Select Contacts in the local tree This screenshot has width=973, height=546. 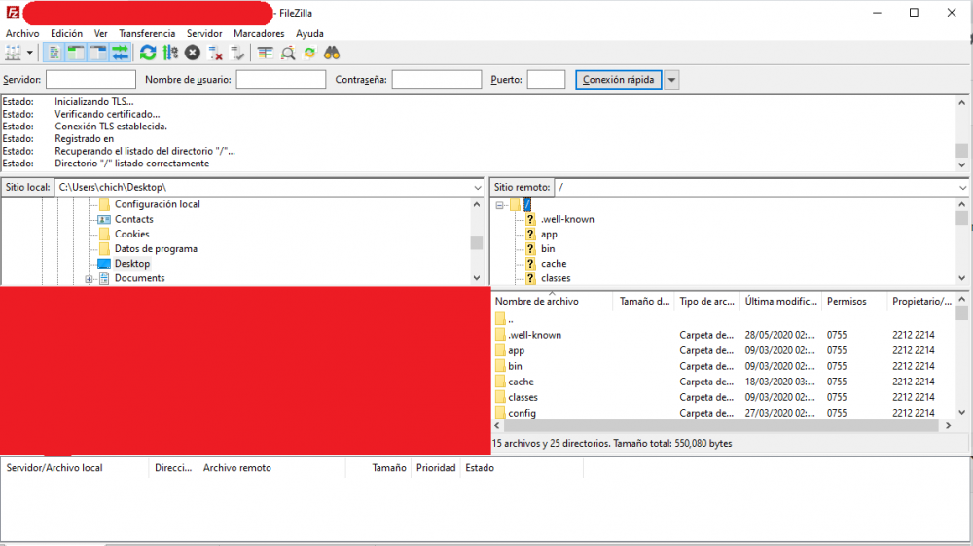pos(133,219)
